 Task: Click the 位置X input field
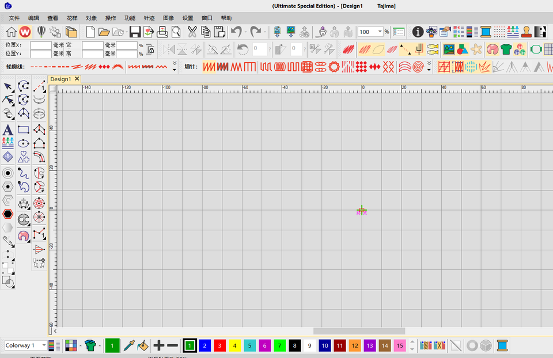tap(40, 45)
